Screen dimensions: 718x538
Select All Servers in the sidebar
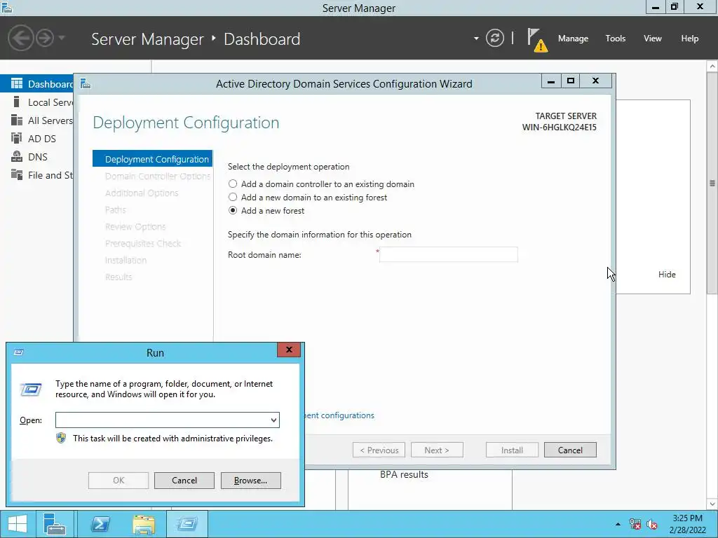click(37, 120)
